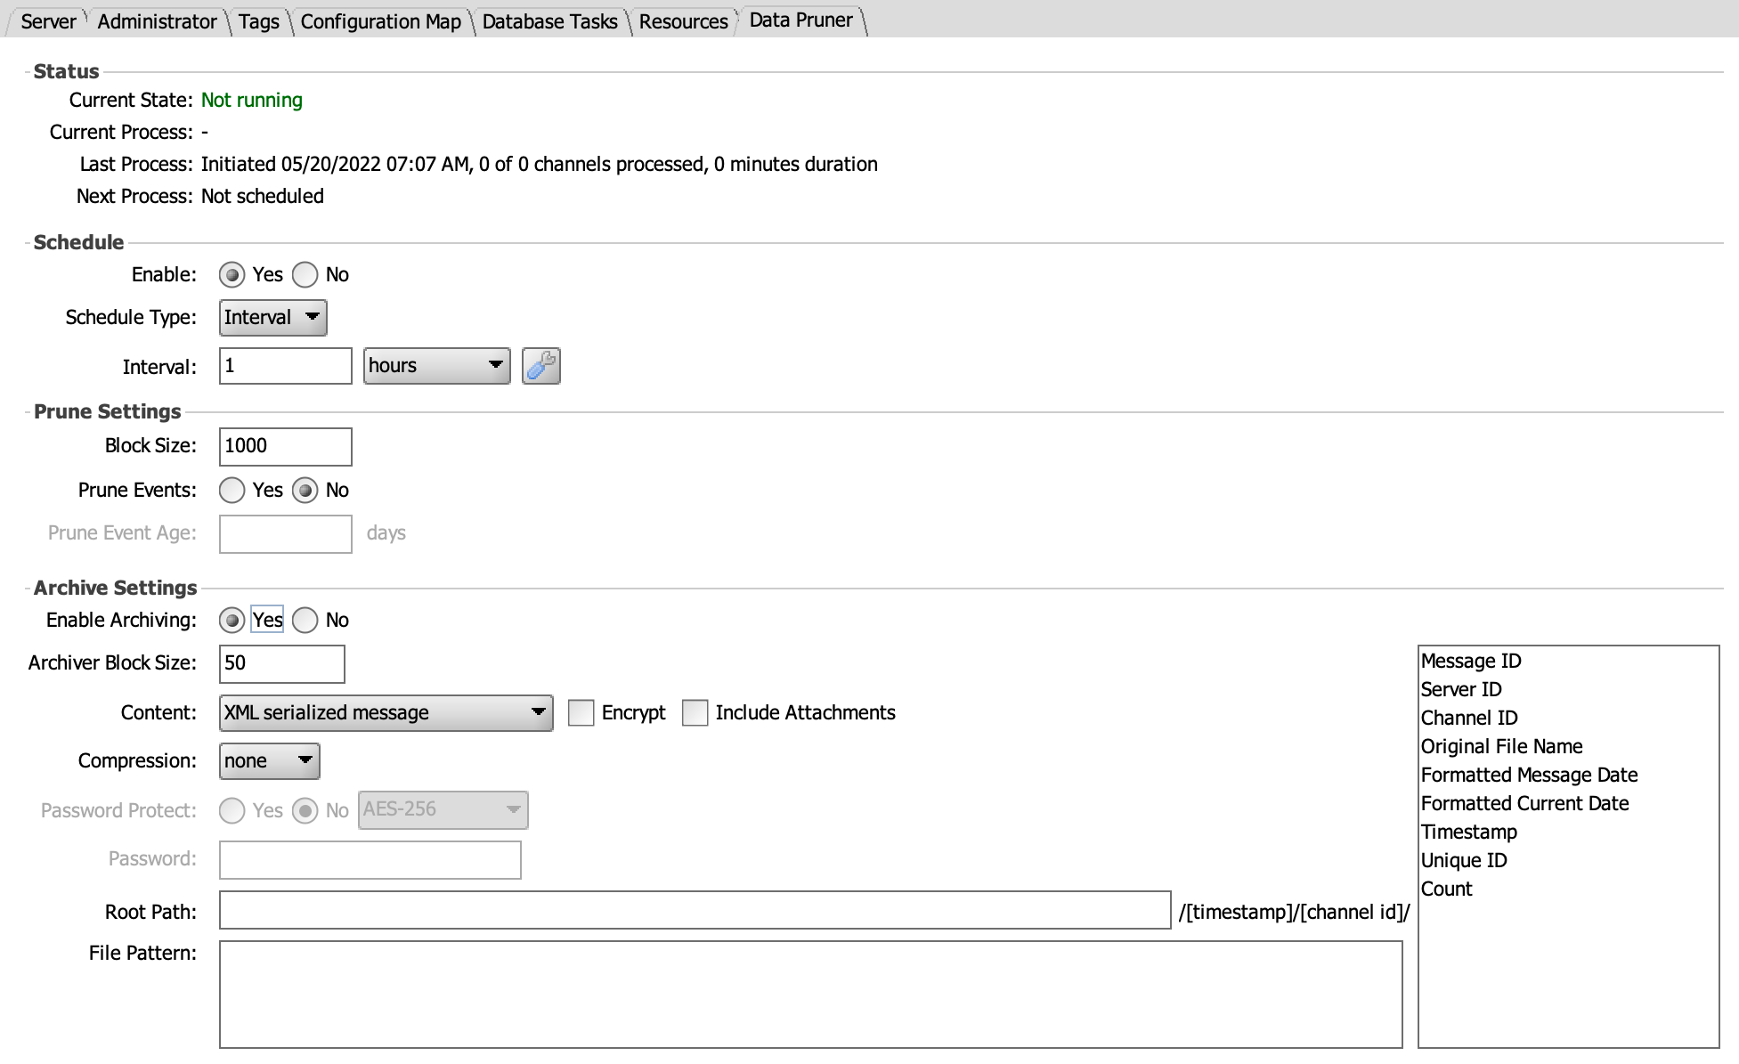The width and height of the screenshot is (1739, 1064).
Task: Open the hours interval unit dropdown
Action: (x=436, y=366)
